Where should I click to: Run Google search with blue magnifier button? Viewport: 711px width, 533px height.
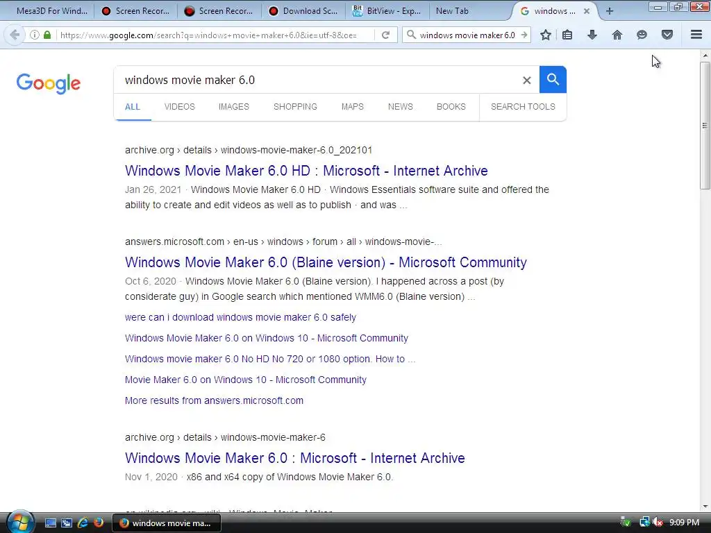[553, 79]
